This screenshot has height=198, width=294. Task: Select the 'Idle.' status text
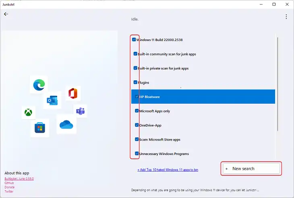135,19
